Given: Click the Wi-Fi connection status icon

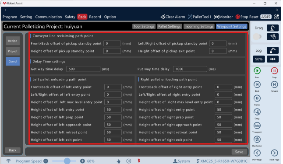Looking at the screenshot, I should (x=8, y=161).
